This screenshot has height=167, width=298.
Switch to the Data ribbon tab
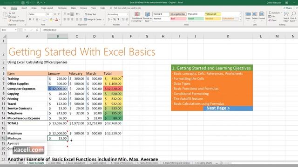point(74,8)
